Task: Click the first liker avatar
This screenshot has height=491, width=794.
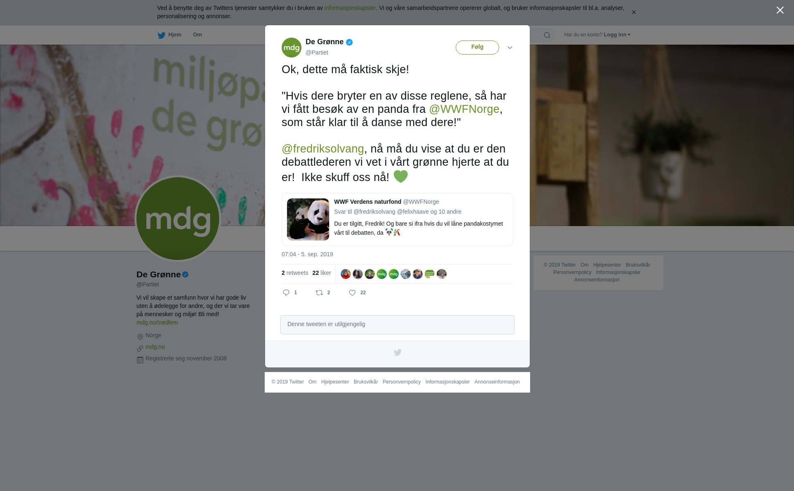Action: coord(346,274)
